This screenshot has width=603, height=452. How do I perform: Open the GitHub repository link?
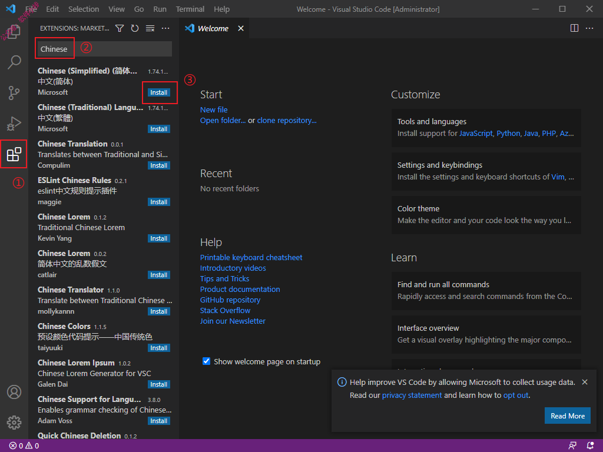(x=230, y=300)
